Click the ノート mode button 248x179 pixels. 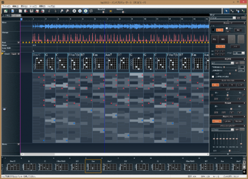click(235, 46)
